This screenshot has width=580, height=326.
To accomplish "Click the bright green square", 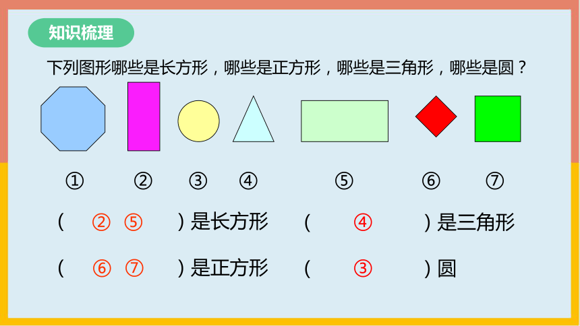I will [x=498, y=119].
